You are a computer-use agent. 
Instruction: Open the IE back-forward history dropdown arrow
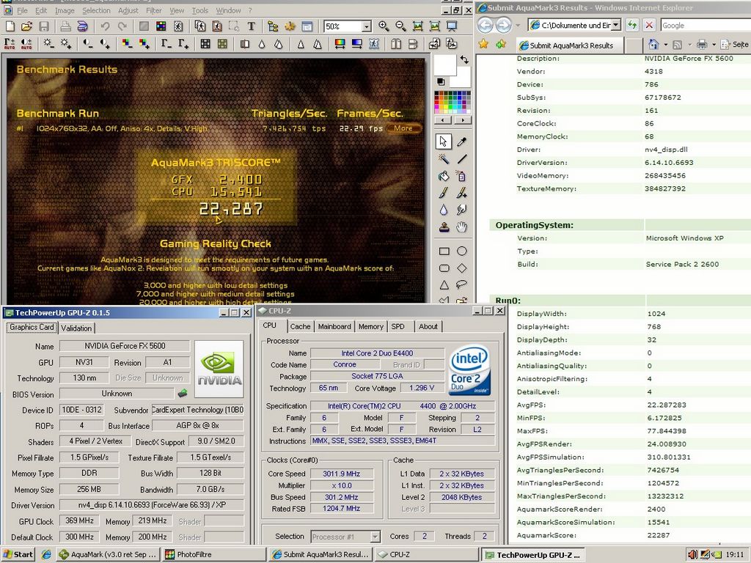518,25
